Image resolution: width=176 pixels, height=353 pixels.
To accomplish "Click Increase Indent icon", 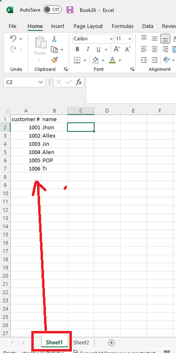I will 154,60.
